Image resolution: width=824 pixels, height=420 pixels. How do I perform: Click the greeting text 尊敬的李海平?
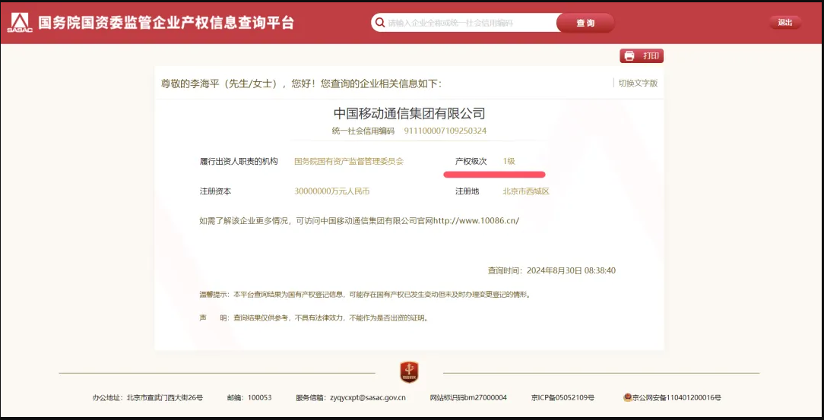point(189,83)
